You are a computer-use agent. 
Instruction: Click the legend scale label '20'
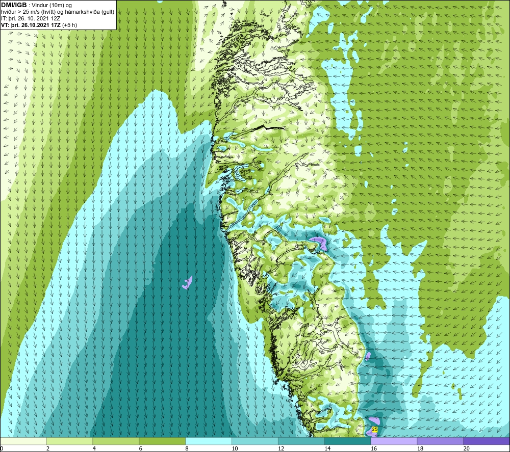467,448
